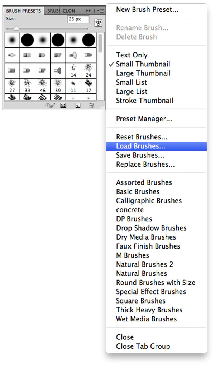Viewport: 215px width, 366px height.
Task: Open the panel flyout menu button
Action: coord(100,11)
